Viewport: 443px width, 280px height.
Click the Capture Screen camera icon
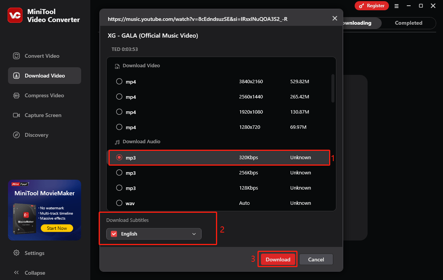point(16,115)
